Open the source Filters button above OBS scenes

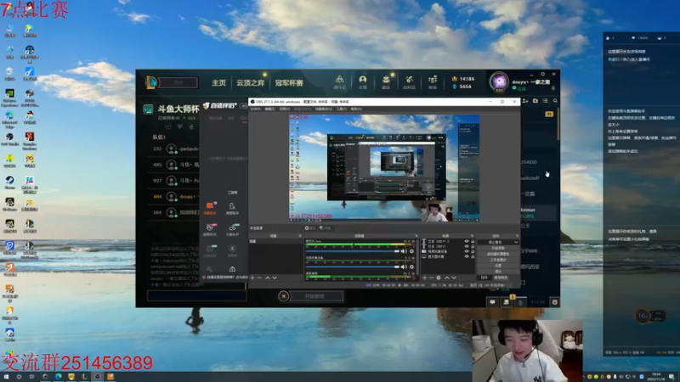(x=325, y=228)
